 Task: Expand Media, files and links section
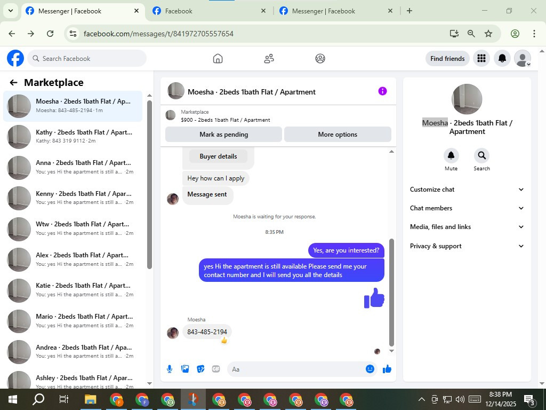467,227
